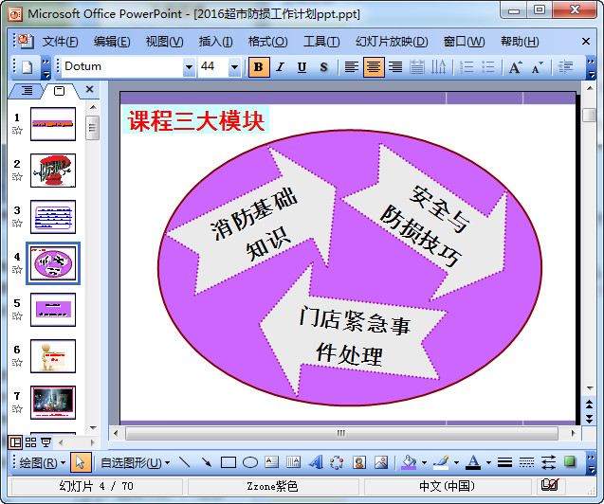Decrease font size
604x504 pixels.
[x=537, y=67]
